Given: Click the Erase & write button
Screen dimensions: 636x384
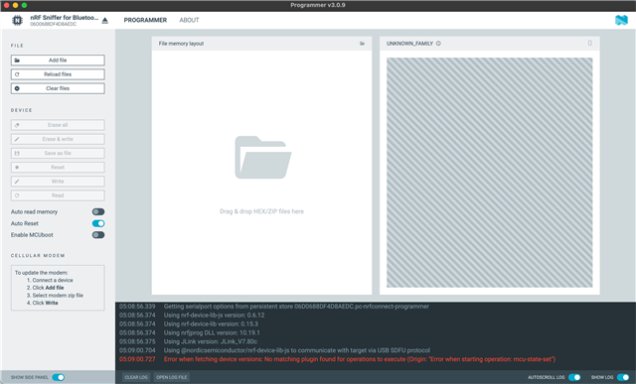Looking at the screenshot, I should (x=58, y=139).
